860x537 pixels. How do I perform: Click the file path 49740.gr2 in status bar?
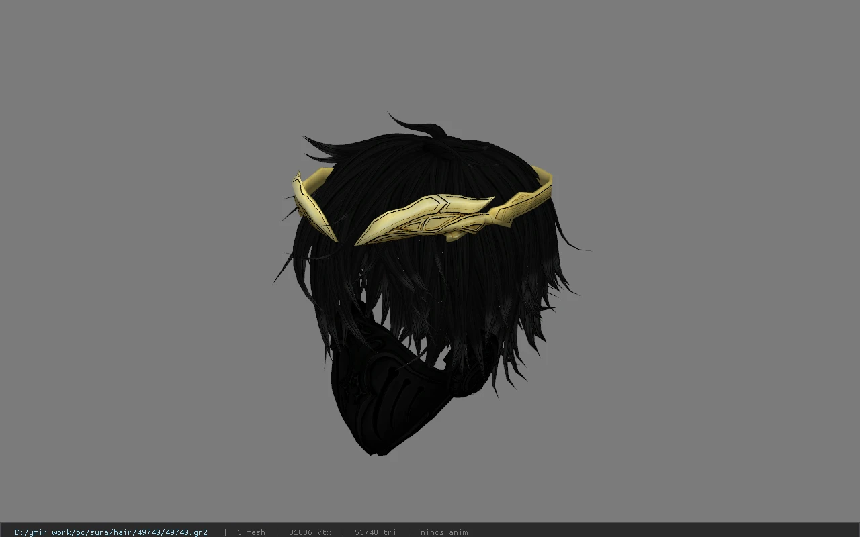click(x=111, y=532)
